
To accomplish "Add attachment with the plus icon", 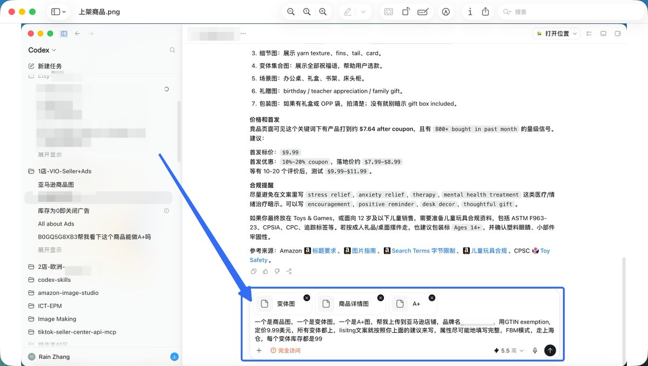I will tap(259, 350).
